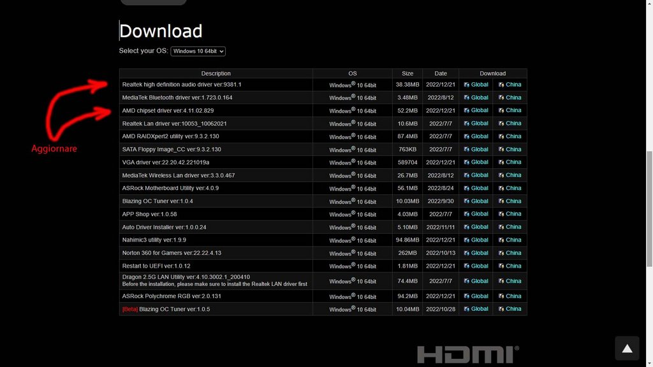
Task: Click Global link for Realtek Lan driver
Action: coord(476,123)
